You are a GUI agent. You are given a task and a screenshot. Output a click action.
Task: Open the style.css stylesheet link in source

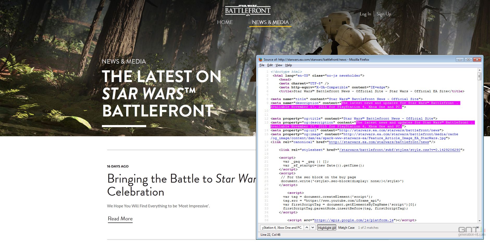pos(400,150)
